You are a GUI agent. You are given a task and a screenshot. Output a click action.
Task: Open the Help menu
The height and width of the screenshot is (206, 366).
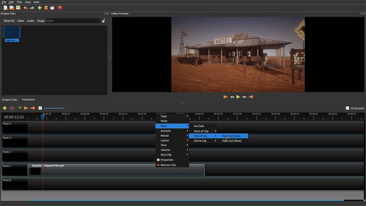[x=36, y=2]
